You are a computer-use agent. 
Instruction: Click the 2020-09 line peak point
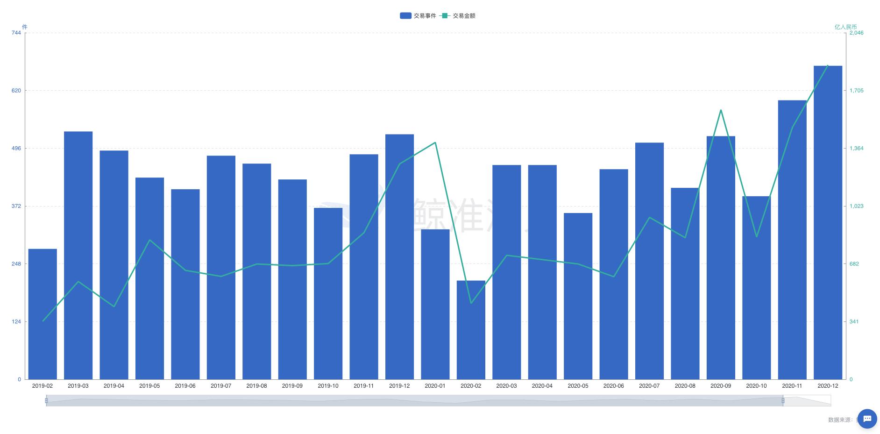point(721,110)
